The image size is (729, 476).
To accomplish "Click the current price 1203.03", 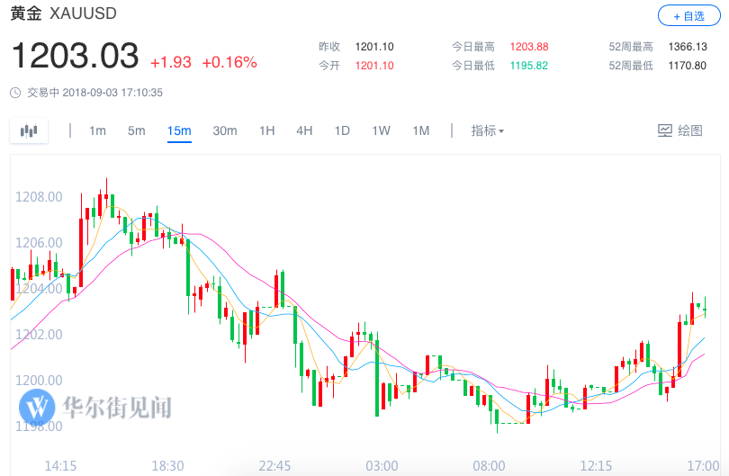I will tap(75, 56).
